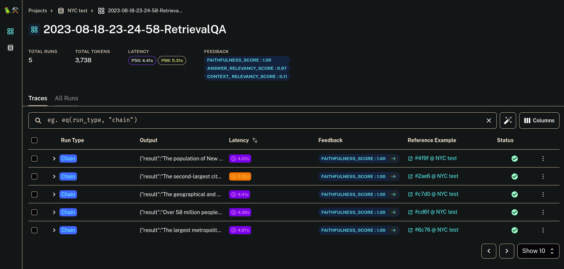Go to the next page arrow
Screen dimensions: 564x269
pos(507,251)
